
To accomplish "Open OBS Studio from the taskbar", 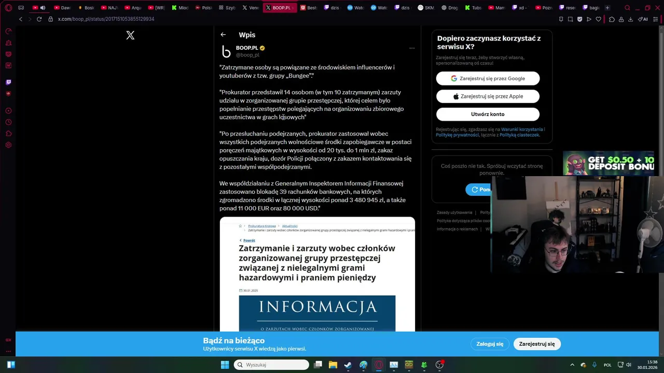I will [439, 365].
